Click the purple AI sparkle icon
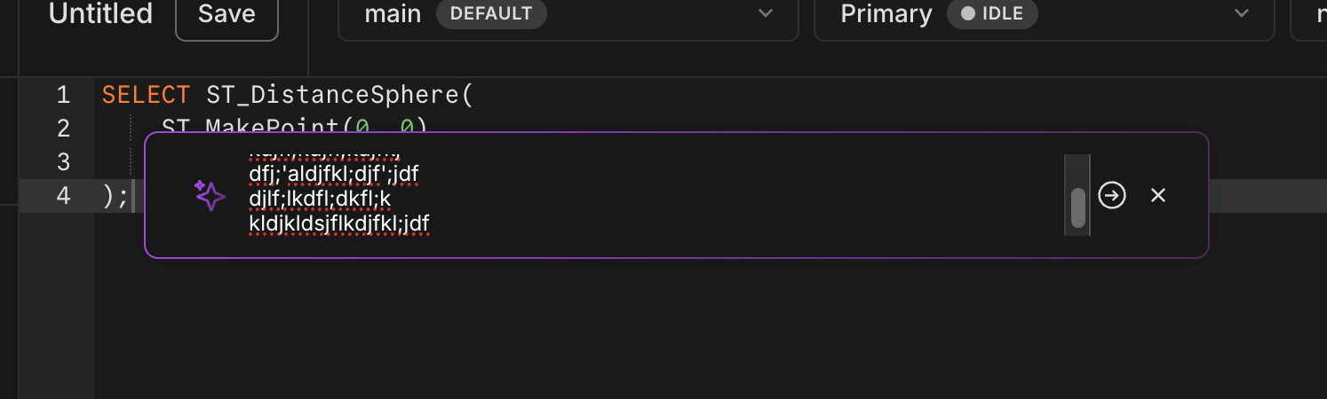1327x399 pixels. pyautogui.click(x=211, y=195)
